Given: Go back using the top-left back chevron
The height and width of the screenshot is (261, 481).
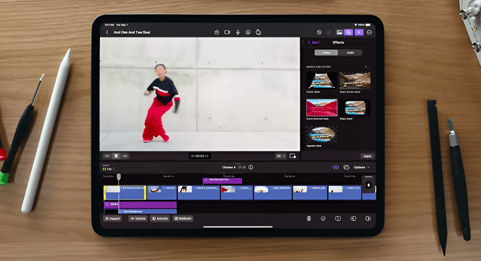Looking at the screenshot, I should click(107, 32).
